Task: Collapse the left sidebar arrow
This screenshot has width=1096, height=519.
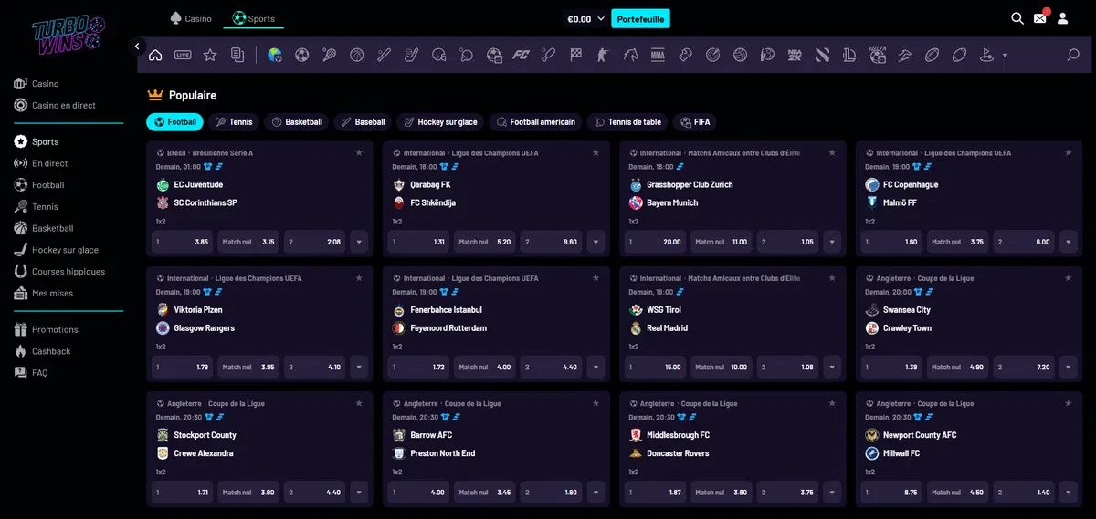Action: tap(137, 46)
